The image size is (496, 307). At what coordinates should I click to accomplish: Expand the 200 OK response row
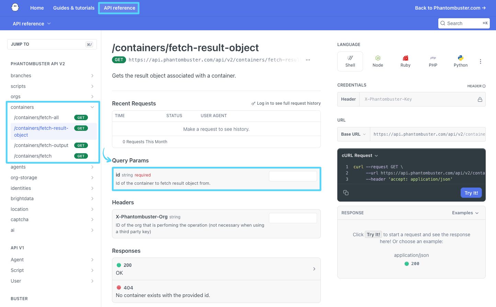tap(216, 269)
